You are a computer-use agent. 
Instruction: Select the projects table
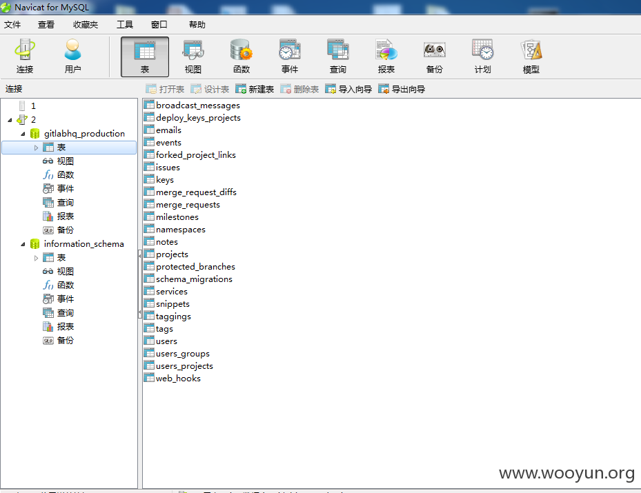(166, 254)
